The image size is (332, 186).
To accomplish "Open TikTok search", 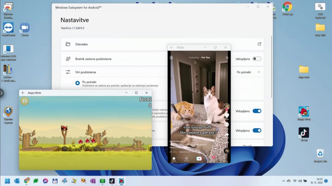I will [x=227, y=58].
